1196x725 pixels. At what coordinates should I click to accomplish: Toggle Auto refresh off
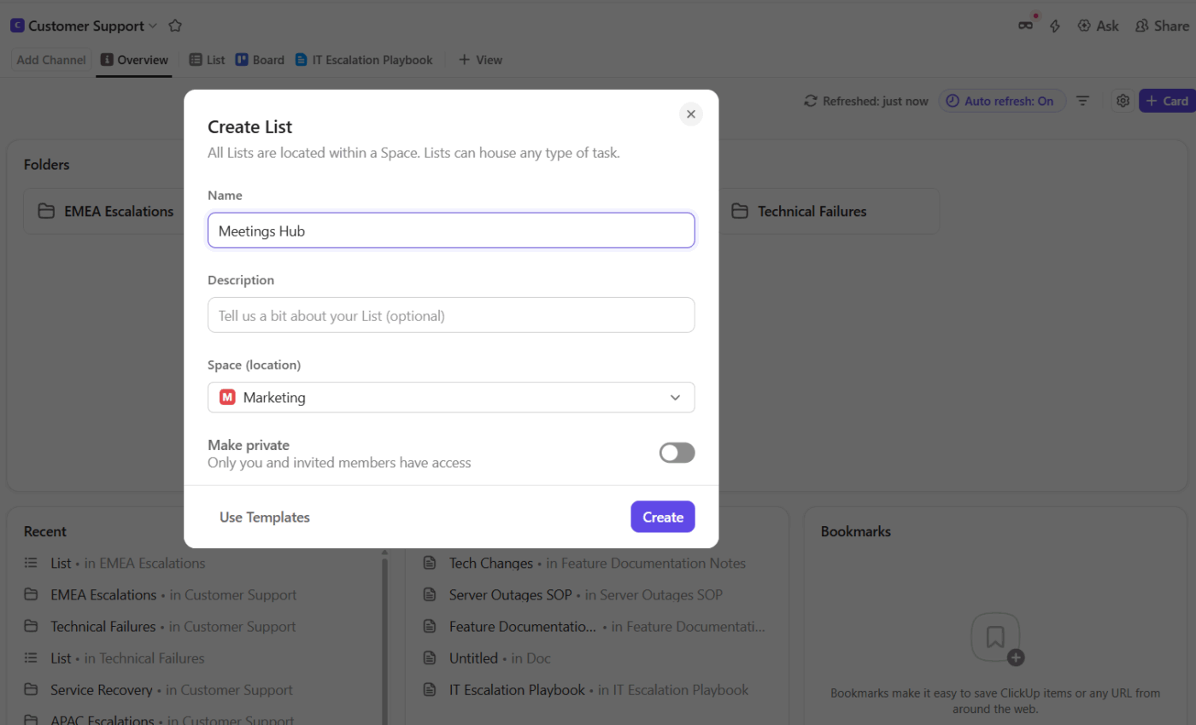[1002, 100]
